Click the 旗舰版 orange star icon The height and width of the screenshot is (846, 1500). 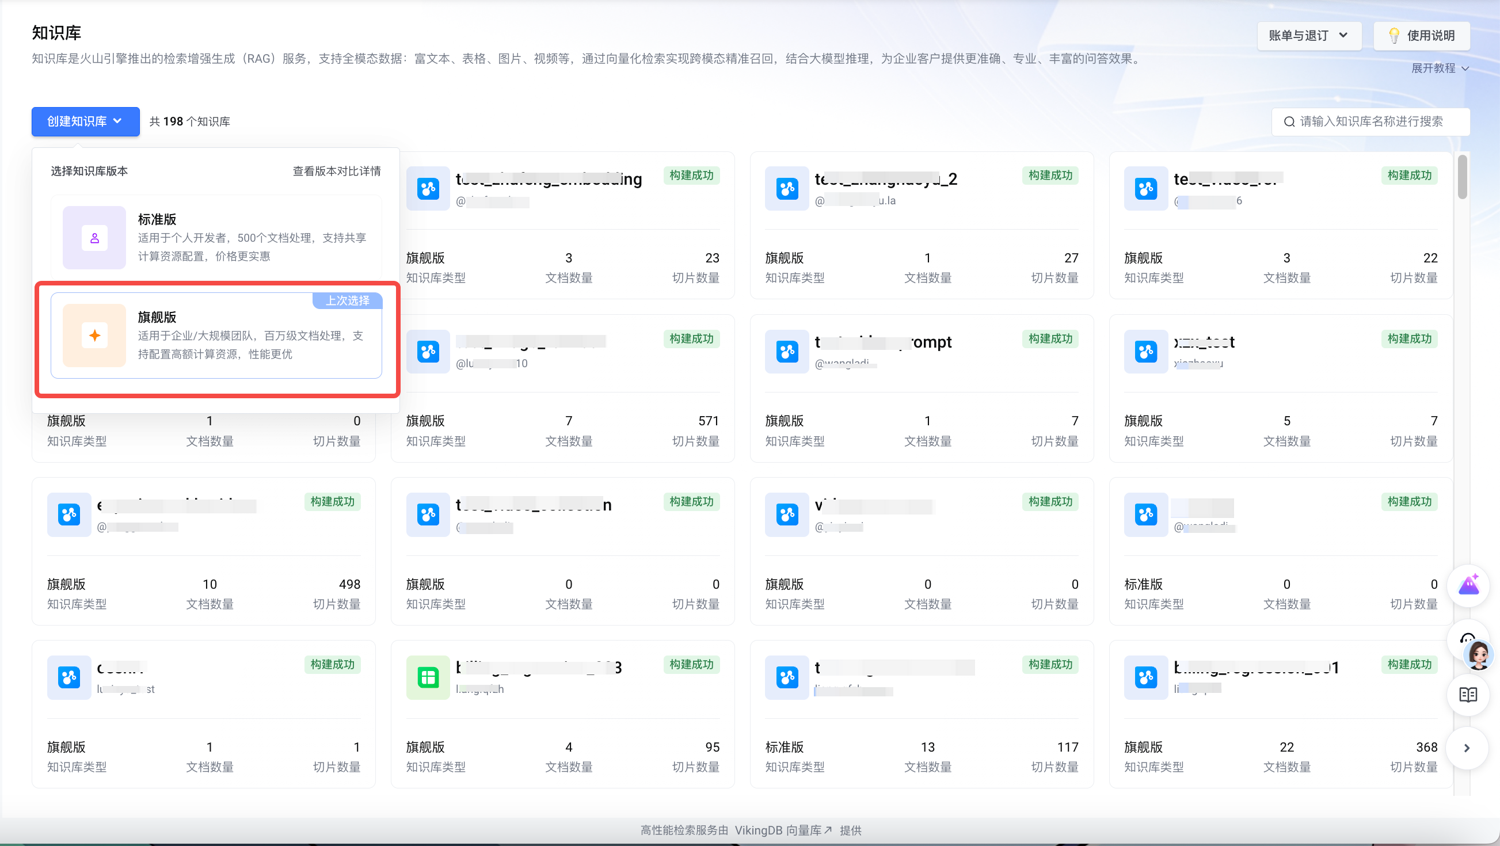click(94, 336)
